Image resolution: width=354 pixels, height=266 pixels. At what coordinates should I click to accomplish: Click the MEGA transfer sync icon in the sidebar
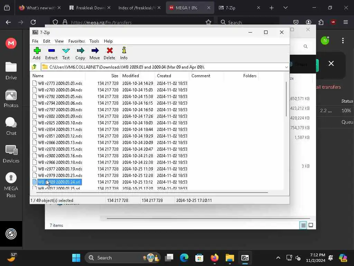pyautogui.click(x=11, y=234)
